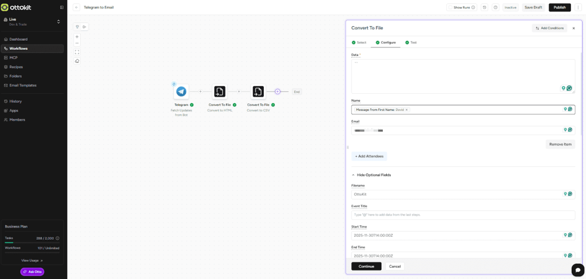Zoom in on the workflow canvas
This screenshot has width=586, height=279.
[x=77, y=37]
